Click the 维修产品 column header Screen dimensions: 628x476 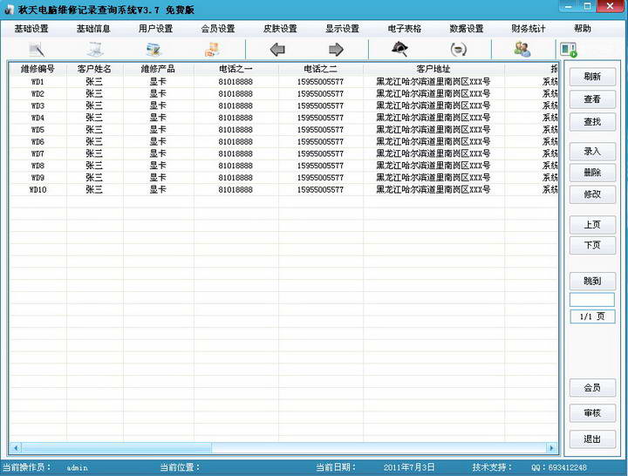click(x=158, y=69)
